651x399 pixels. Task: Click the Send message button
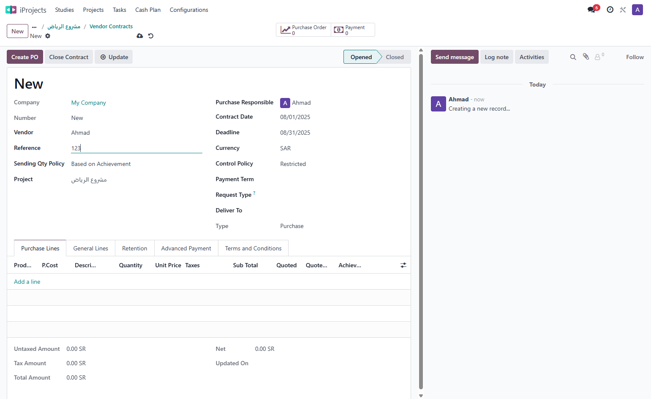(x=455, y=57)
